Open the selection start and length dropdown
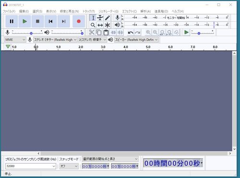Image resolution: width=240 pixels, height=178 pixels. 110,159
